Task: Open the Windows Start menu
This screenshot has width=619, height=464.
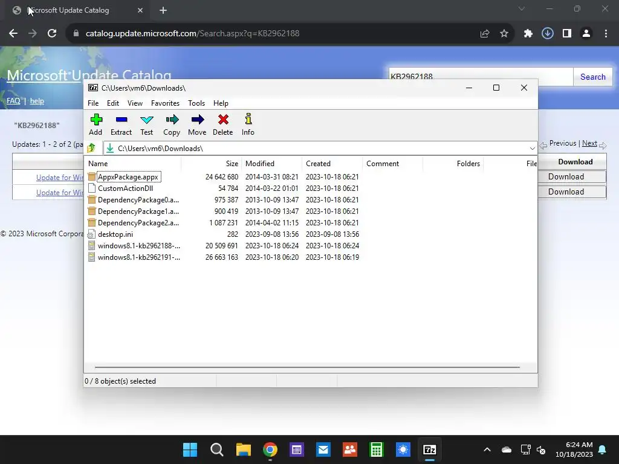Action: [190, 449]
